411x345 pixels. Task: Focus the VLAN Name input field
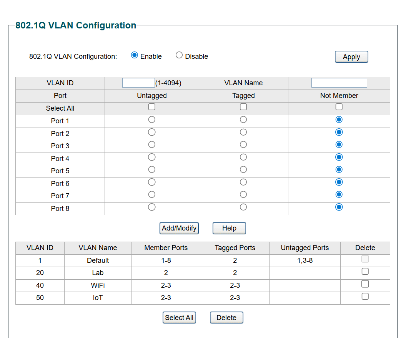[x=339, y=83]
